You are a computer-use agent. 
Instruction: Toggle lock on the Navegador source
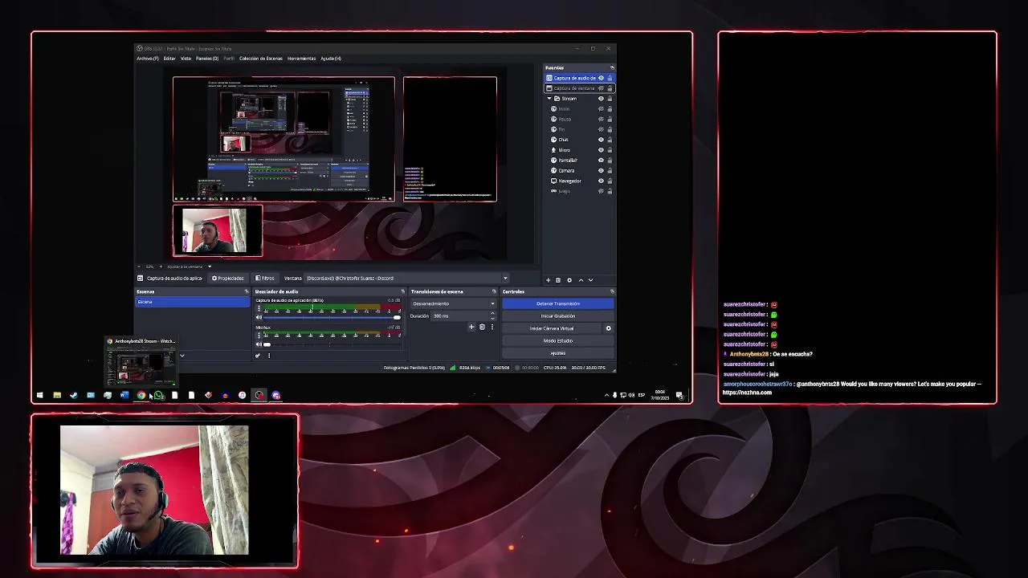point(610,181)
